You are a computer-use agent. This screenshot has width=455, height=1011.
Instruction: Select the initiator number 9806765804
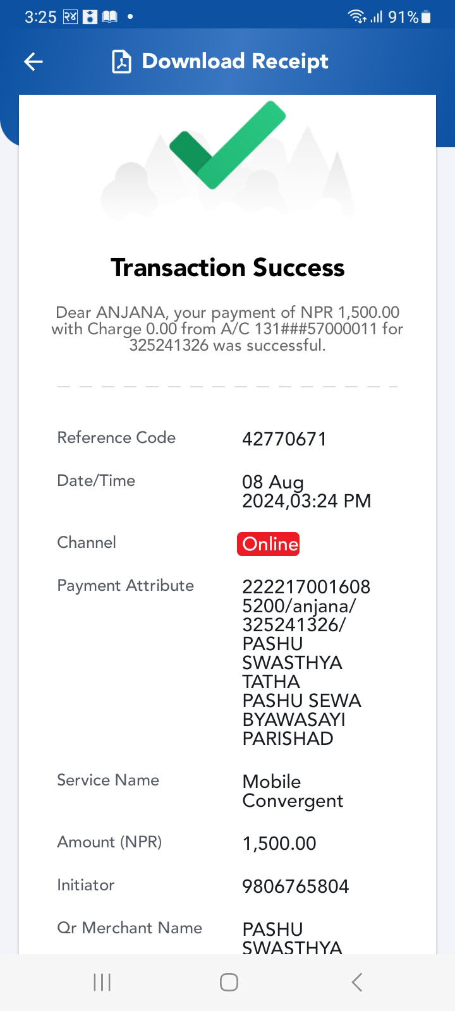click(296, 887)
